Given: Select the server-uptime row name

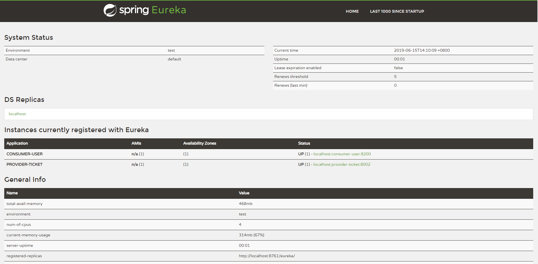Looking at the screenshot, I should point(20,245).
